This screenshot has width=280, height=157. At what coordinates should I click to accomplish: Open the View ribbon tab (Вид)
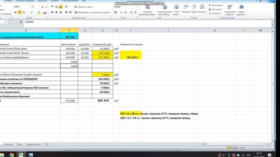[84, 1]
